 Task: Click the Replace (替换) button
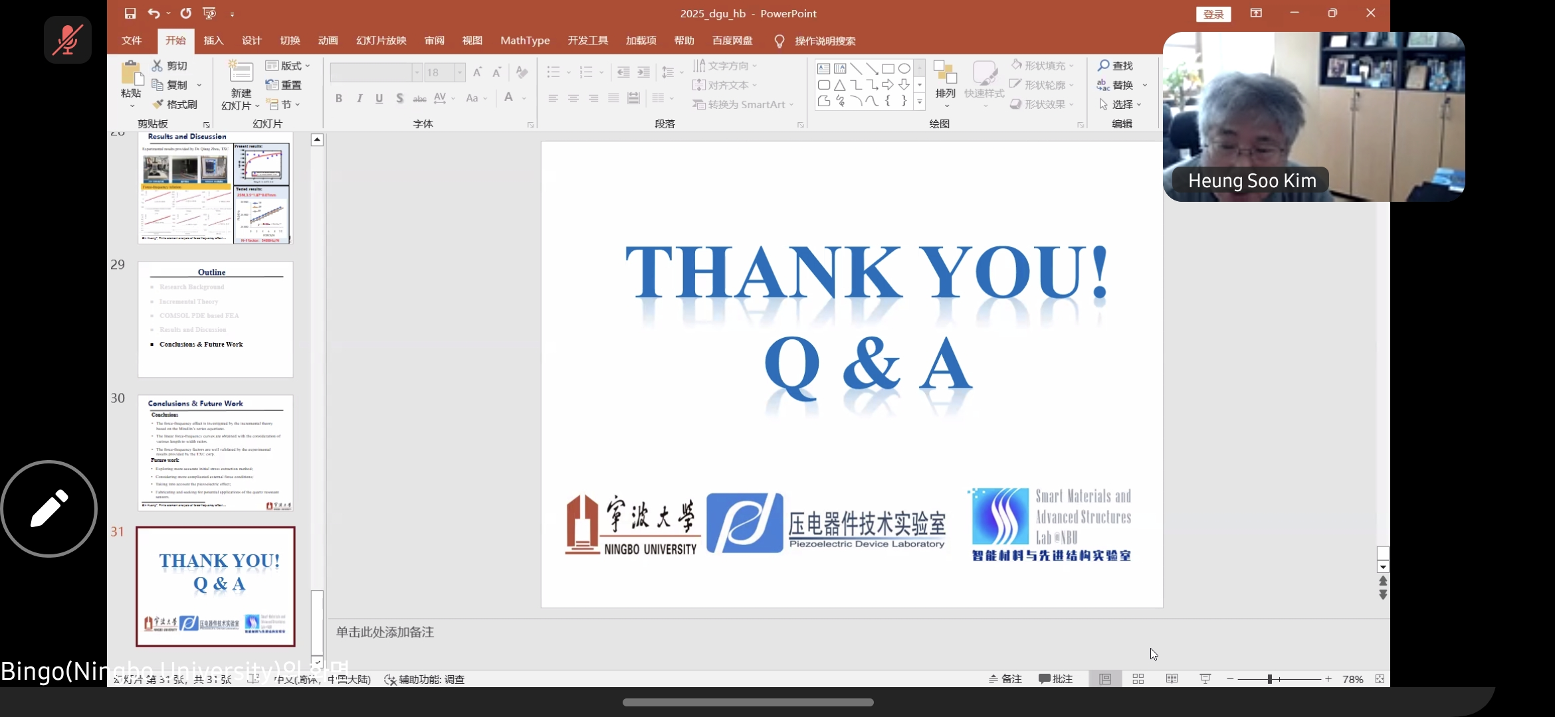pyautogui.click(x=1115, y=85)
